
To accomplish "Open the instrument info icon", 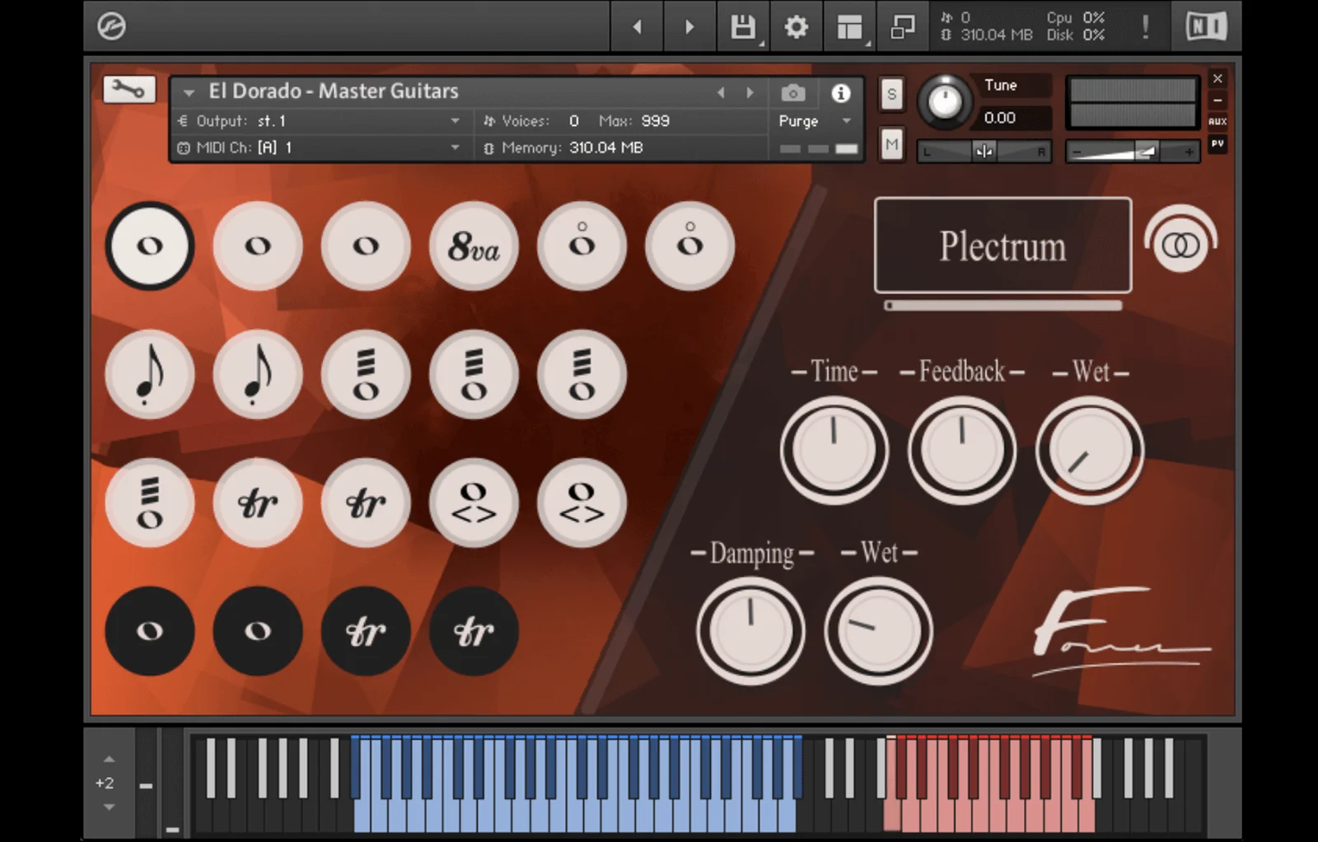I will (x=840, y=93).
